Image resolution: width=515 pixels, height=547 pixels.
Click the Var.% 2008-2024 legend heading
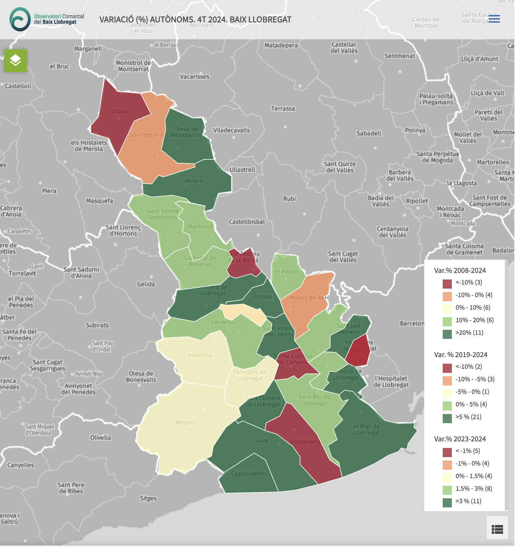tap(460, 270)
